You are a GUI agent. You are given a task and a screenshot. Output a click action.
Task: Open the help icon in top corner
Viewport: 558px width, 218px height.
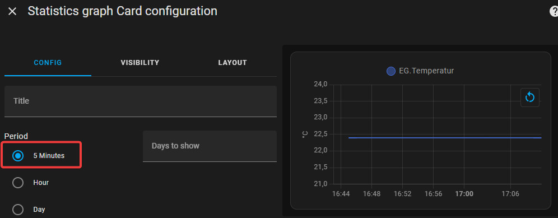click(555, 12)
